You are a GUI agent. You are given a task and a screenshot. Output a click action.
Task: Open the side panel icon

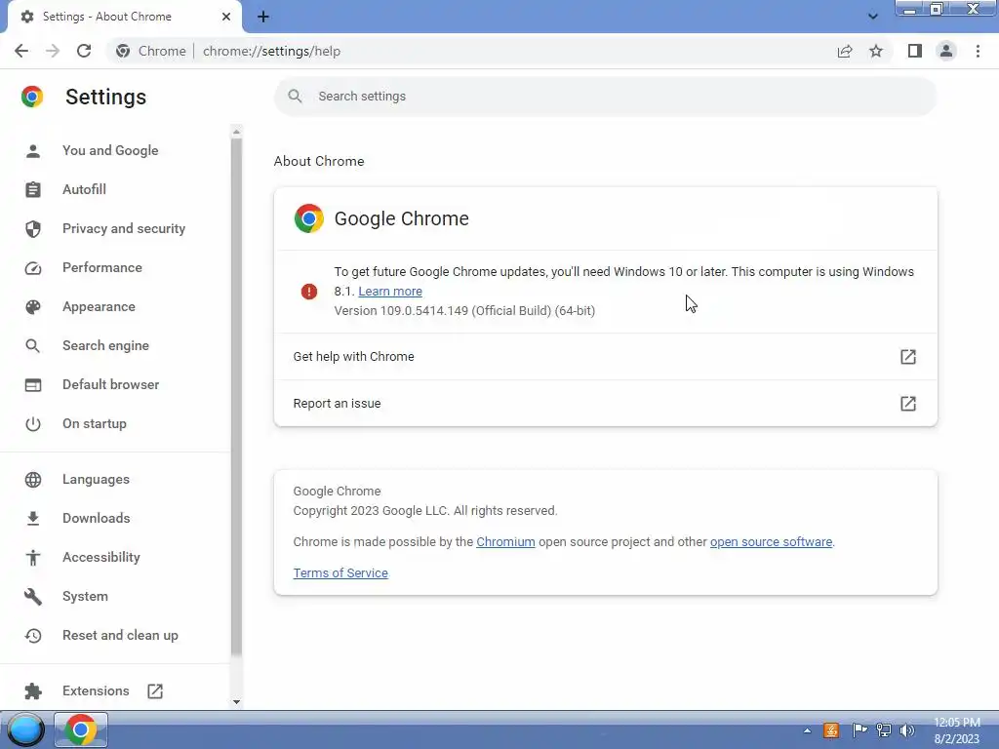click(915, 51)
